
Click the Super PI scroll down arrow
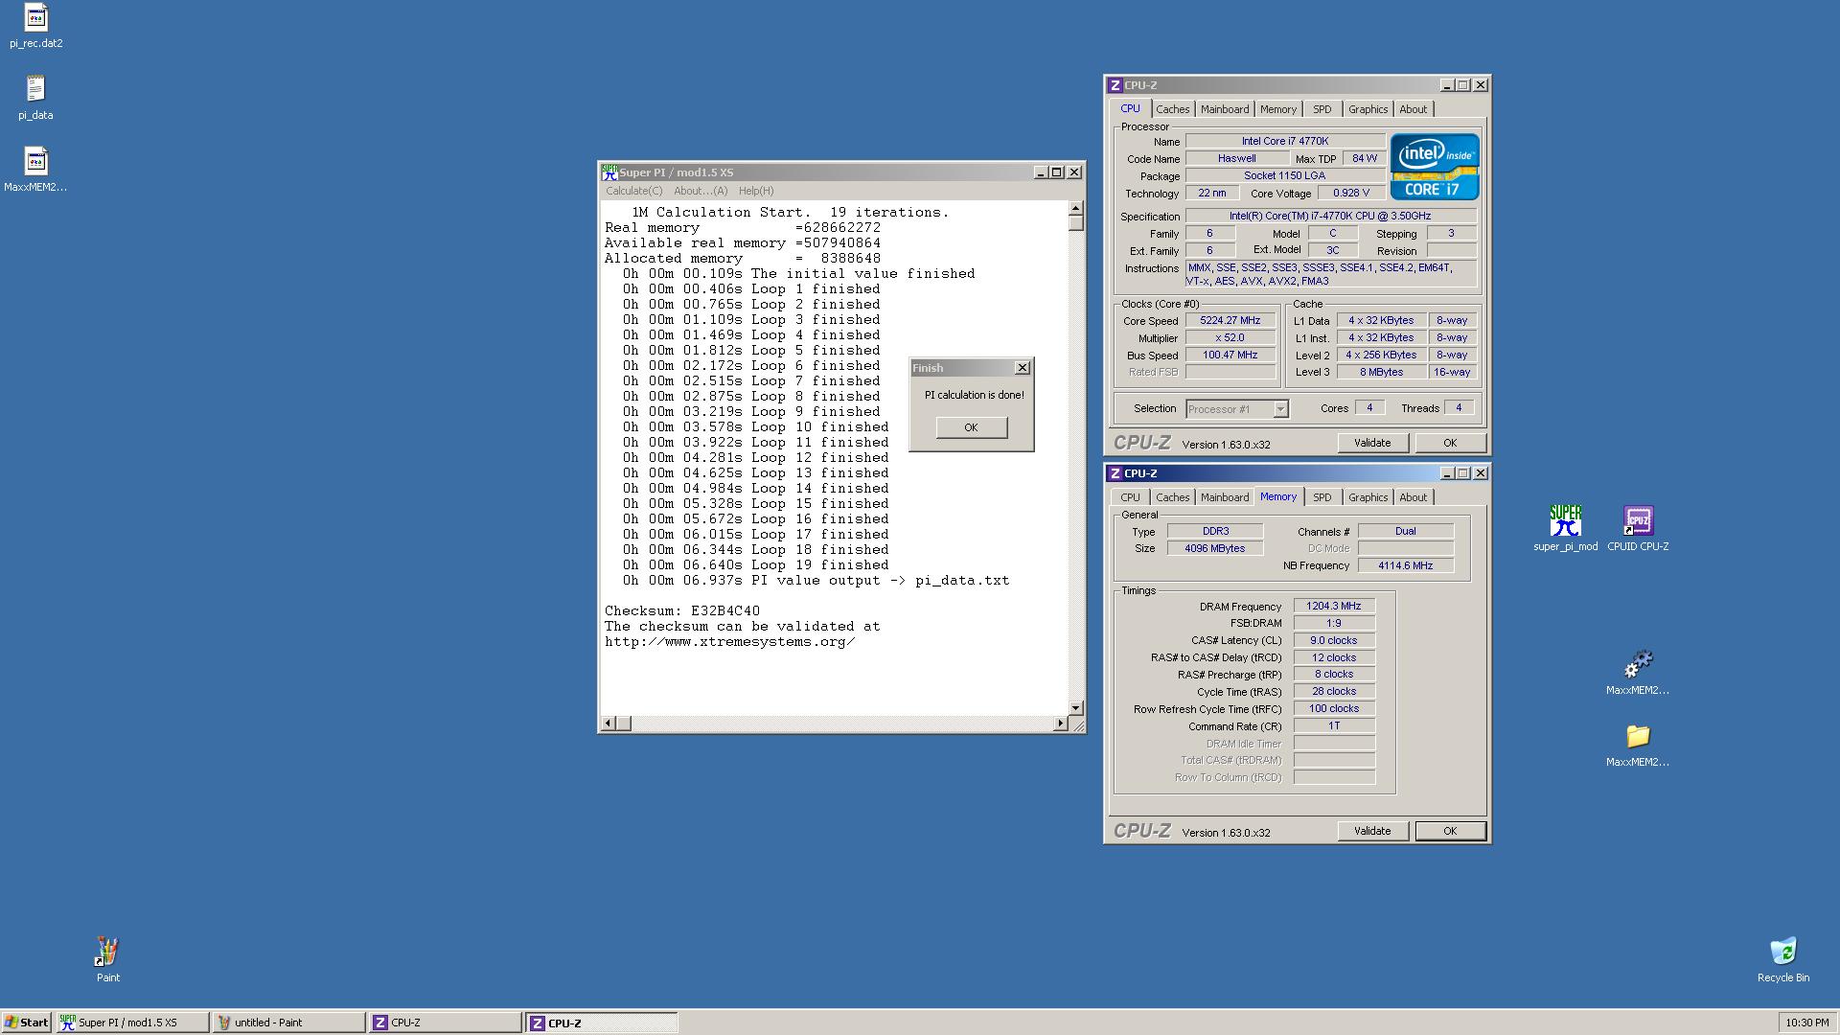tap(1075, 708)
